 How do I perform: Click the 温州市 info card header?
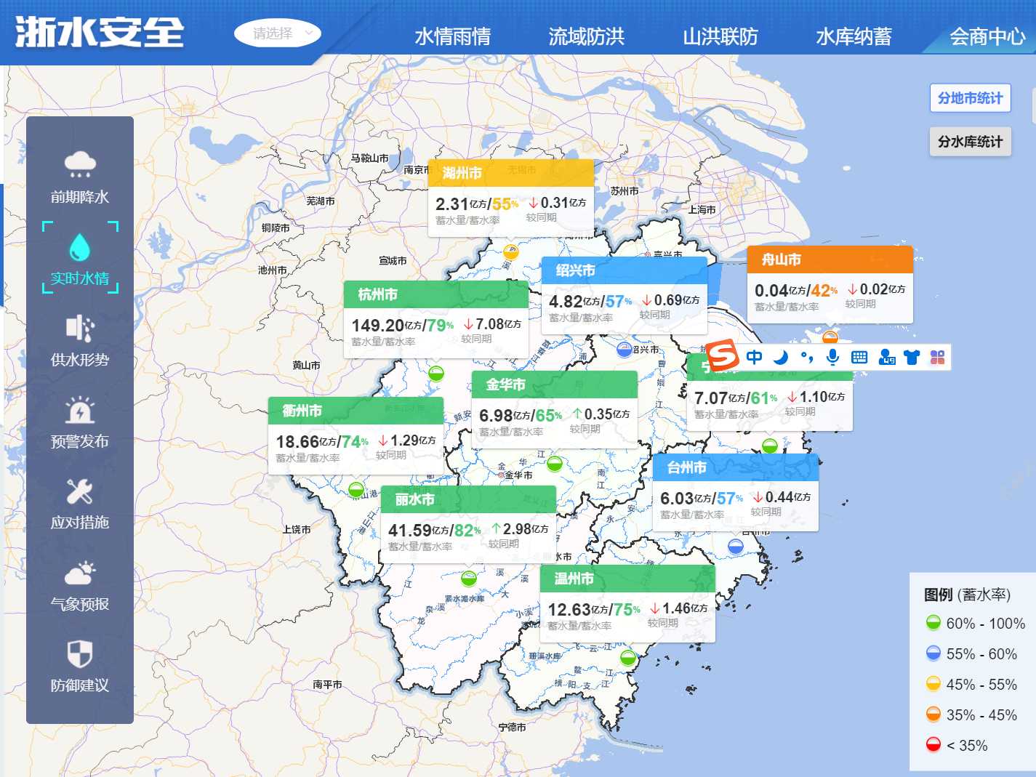[627, 579]
